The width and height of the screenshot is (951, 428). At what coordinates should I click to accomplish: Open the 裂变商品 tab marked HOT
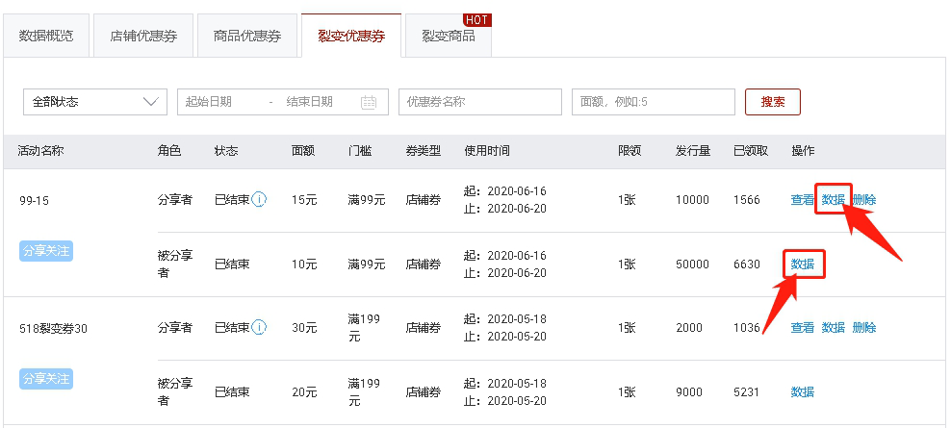click(x=449, y=37)
